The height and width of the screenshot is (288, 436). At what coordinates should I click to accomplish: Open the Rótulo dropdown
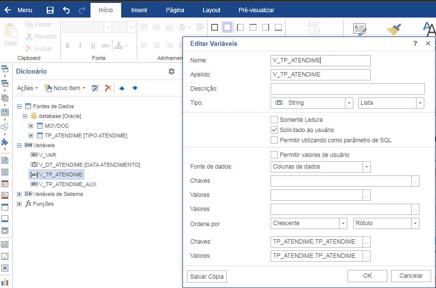coord(415,223)
